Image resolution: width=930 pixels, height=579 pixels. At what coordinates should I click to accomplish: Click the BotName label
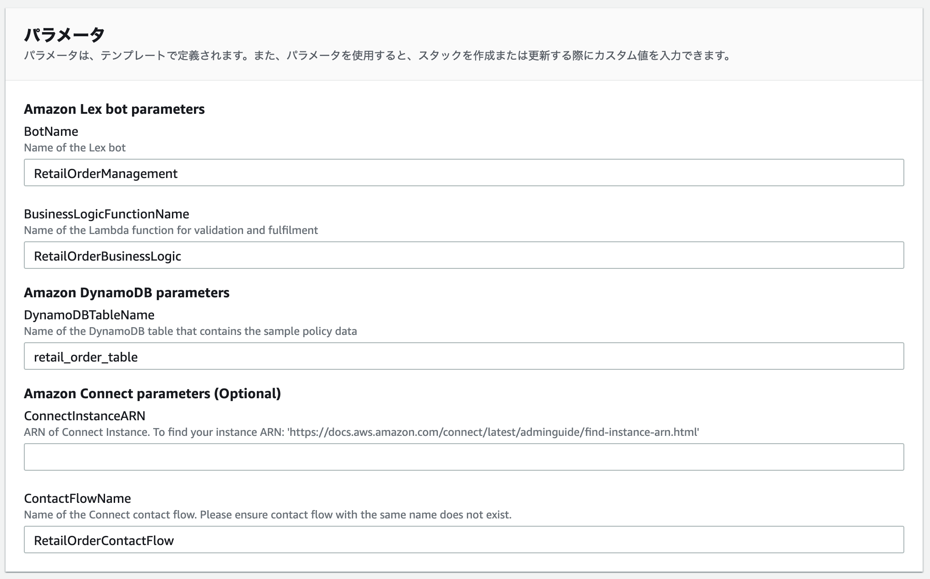pos(51,132)
